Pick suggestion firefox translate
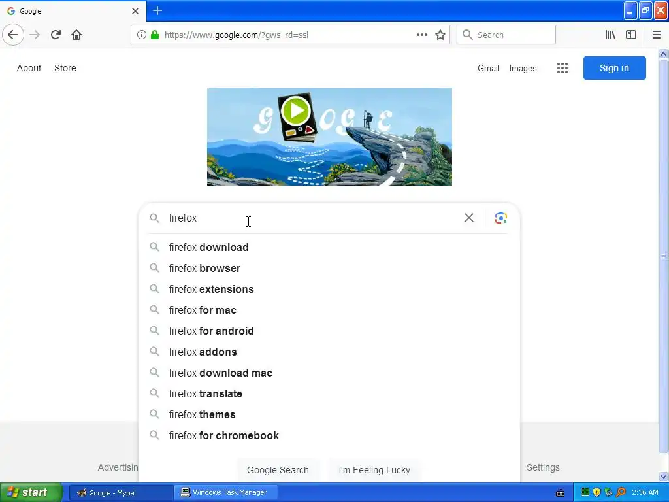 click(329, 393)
